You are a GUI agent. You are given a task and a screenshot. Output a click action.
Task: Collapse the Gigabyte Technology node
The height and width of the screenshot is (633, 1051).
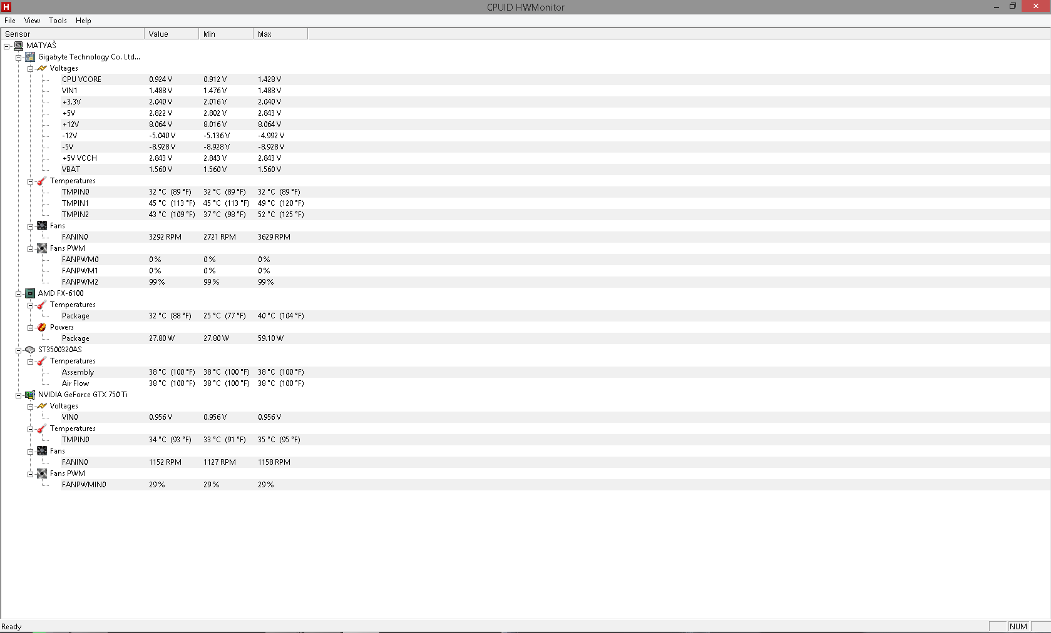[x=19, y=58]
